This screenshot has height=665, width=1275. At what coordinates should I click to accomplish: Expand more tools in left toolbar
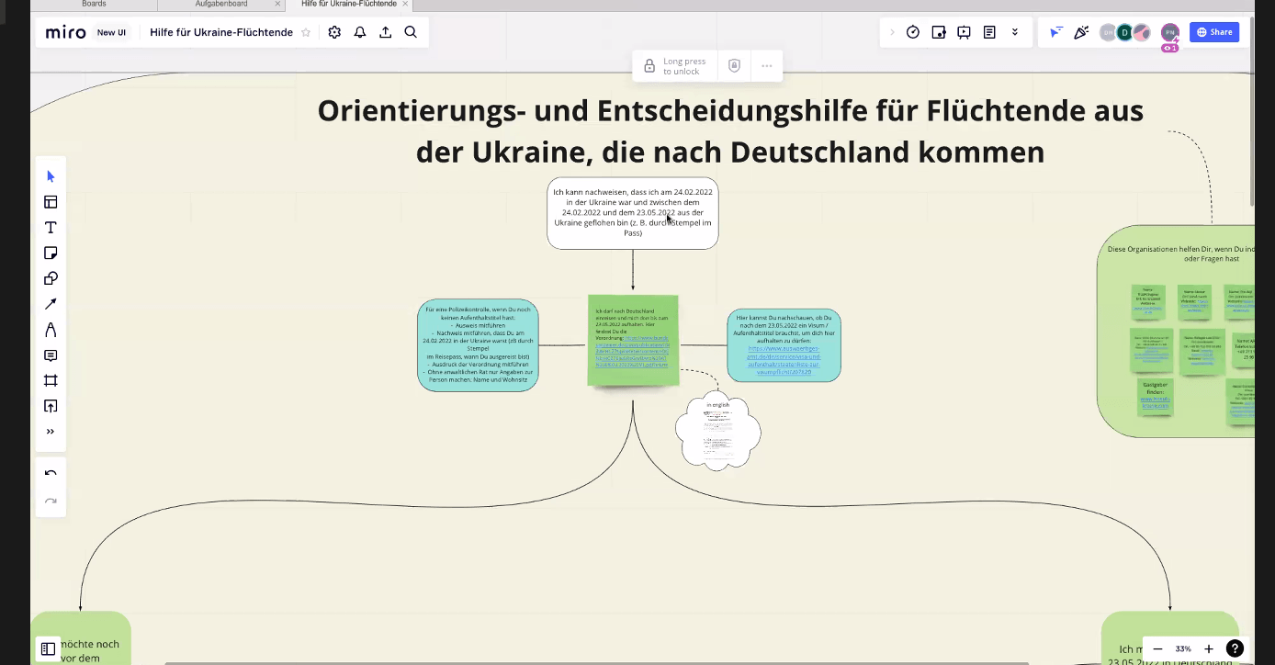pyautogui.click(x=51, y=432)
